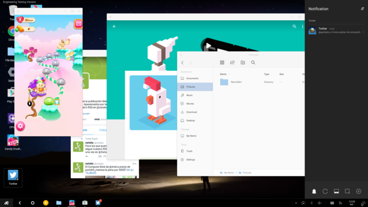
Task: Go forward in File Manager
Action: pyautogui.click(x=191, y=63)
